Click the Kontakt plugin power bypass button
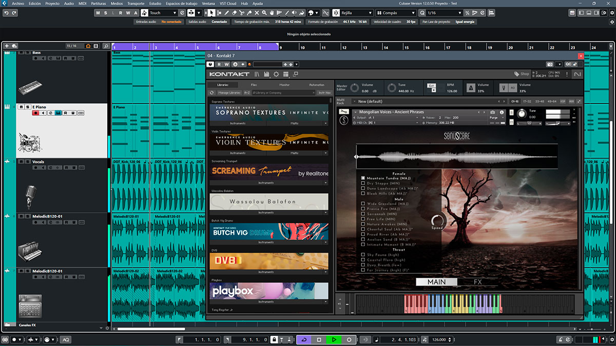The height and width of the screenshot is (346, 616). pos(210,64)
